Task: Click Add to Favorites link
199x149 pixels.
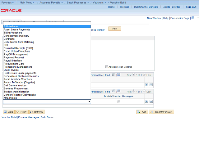Action: (172, 7)
